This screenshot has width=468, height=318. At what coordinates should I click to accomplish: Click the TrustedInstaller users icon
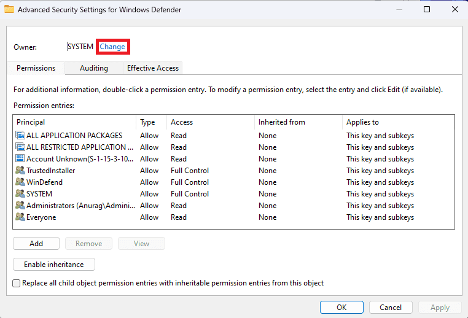[20, 170]
